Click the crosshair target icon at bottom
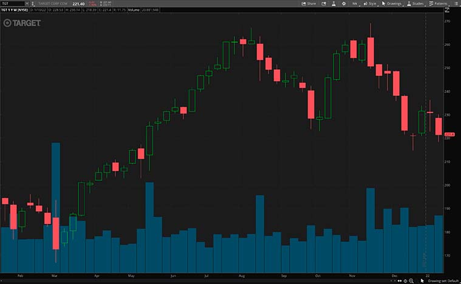Screen dimensions: 461x284 tap(405, 281)
